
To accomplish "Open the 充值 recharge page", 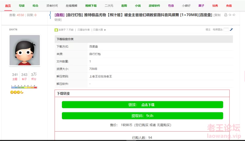I will point(229,6).
